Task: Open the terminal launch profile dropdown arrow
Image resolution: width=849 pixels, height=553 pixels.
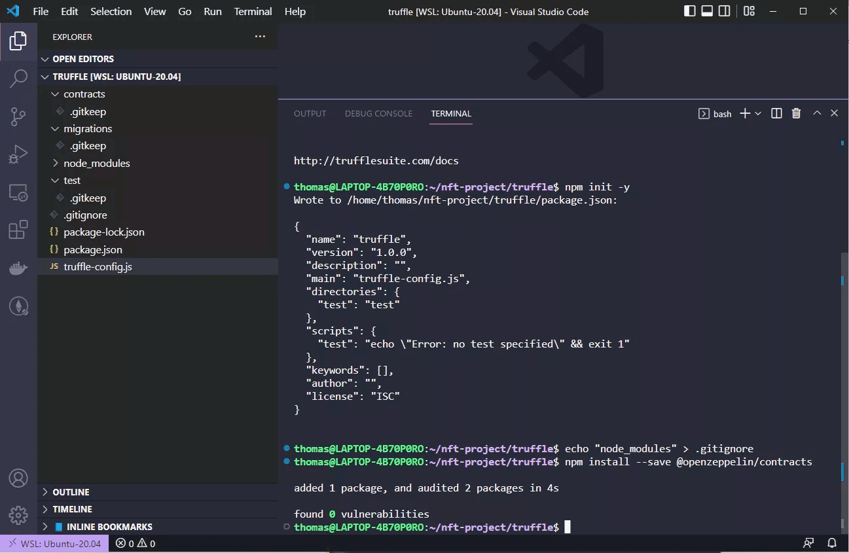Action: click(x=758, y=113)
